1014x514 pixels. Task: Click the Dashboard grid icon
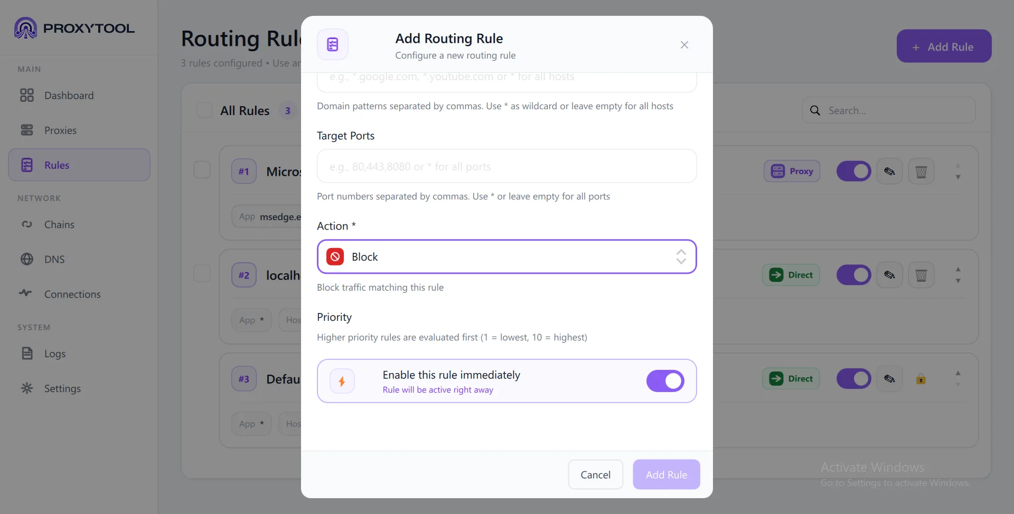[27, 96]
